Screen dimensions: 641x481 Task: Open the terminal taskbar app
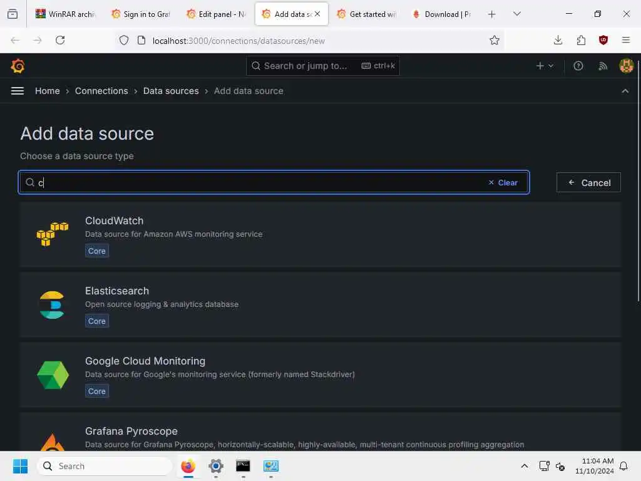coord(243,466)
